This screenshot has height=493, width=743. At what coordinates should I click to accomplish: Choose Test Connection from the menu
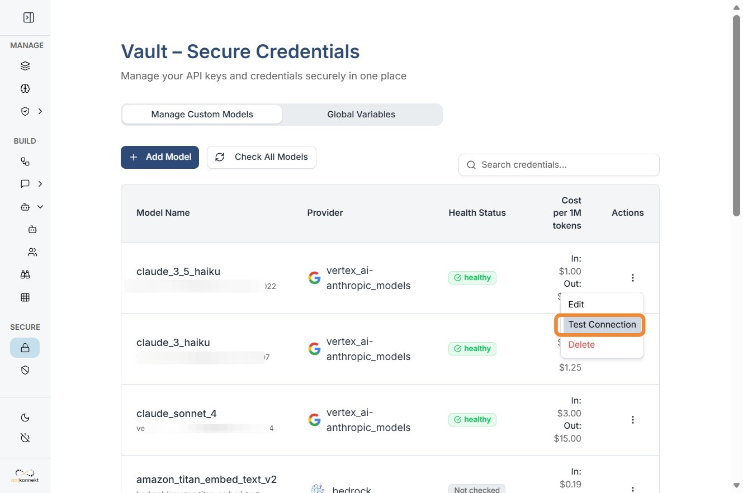(x=602, y=325)
